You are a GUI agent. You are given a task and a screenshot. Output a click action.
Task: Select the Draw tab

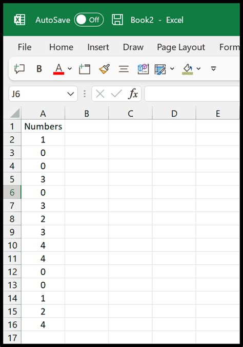(x=133, y=47)
